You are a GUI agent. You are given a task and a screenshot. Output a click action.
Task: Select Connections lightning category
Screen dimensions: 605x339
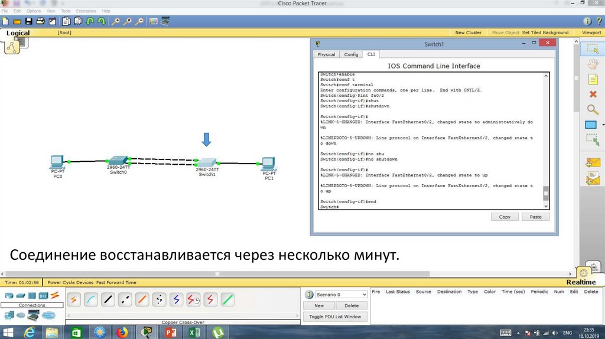click(x=55, y=295)
